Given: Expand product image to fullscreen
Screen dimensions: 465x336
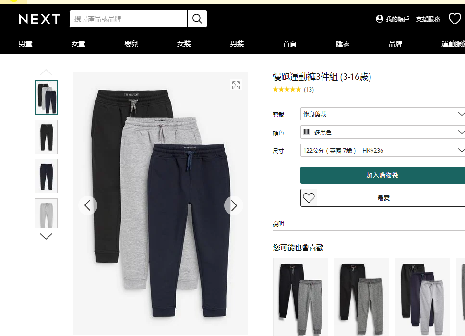Looking at the screenshot, I should (x=236, y=85).
